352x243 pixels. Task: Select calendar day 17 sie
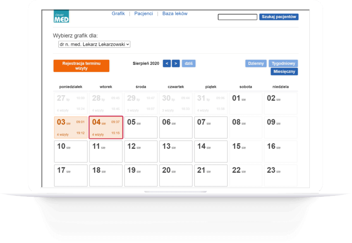click(71, 176)
